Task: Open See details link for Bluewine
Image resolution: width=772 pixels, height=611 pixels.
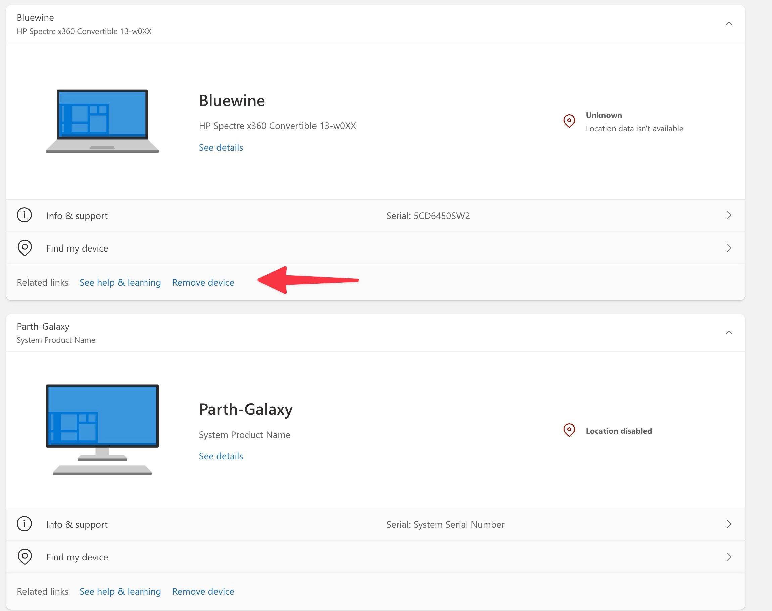Action: (221, 147)
